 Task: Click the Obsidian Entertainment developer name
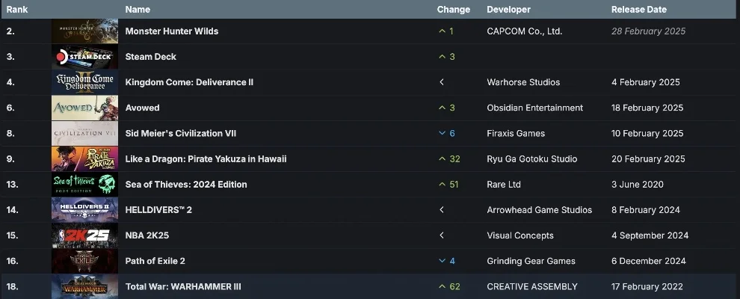[534, 108]
